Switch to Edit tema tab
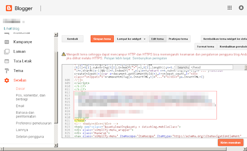Screen dimensions: 247x151 pyautogui.click(x=157, y=39)
